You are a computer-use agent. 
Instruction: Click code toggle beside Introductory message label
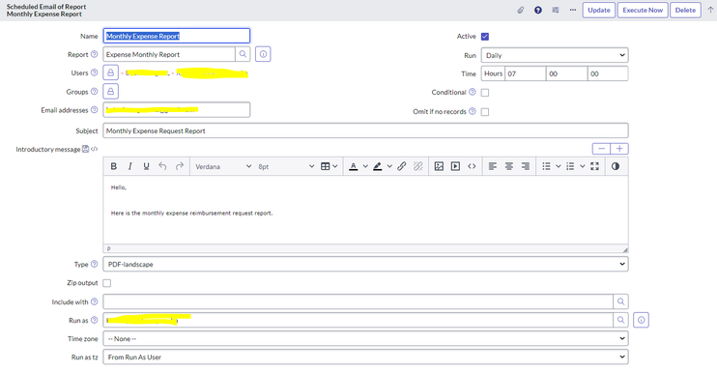[x=94, y=149]
